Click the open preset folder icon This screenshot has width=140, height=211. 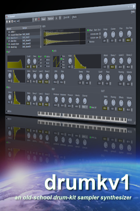point(9,21)
